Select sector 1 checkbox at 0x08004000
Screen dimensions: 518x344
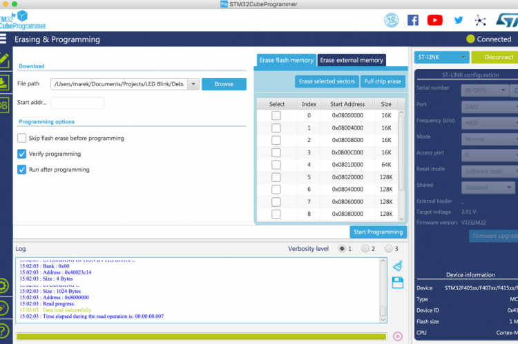tap(276, 128)
